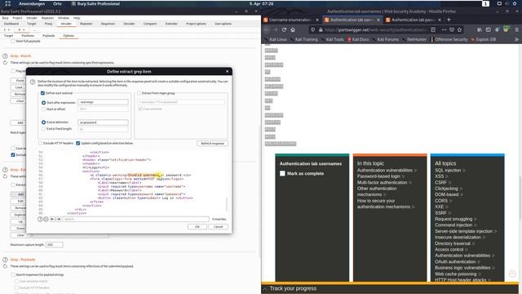Image resolution: width=522 pixels, height=294 pixels.
Task: Enable Extract from regex group checkbox
Action: tap(139, 93)
